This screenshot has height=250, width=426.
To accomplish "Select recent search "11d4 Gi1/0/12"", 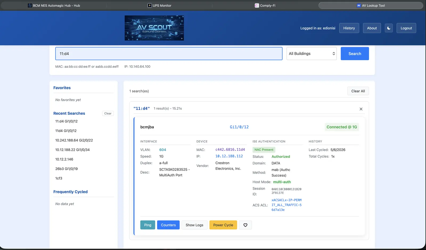I will pos(66,131).
